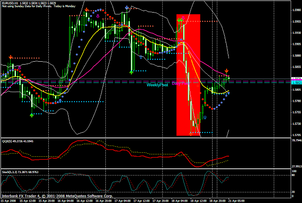Click the 78.7946 QQE scale value

(x=297, y=140)
